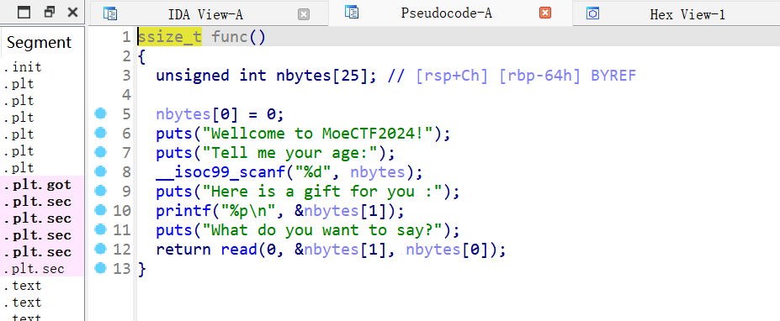
Task: Toggle breakpoint dot on line 13
Action: [x=100, y=268]
